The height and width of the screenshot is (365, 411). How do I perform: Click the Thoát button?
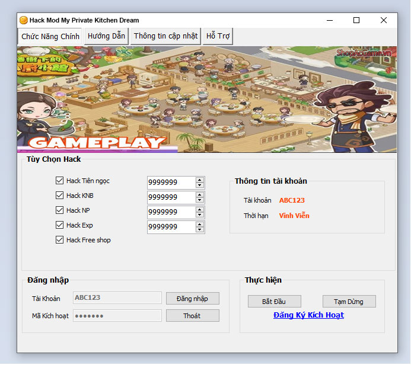point(193,316)
